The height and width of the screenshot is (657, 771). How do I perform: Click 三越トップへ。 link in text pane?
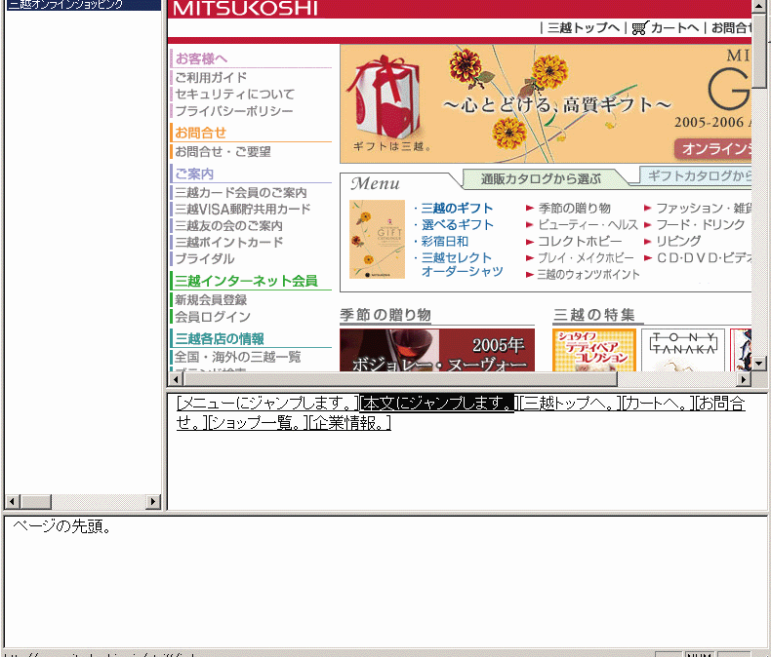tap(568, 404)
